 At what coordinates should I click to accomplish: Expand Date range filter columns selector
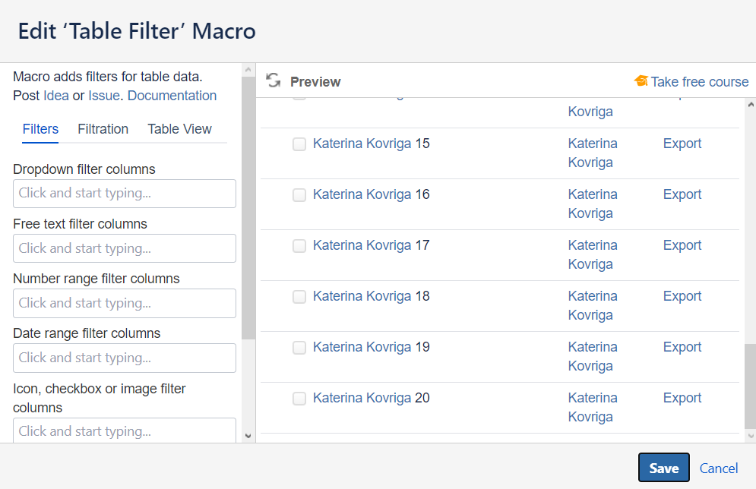pyautogui.click(x=125, y=358)
